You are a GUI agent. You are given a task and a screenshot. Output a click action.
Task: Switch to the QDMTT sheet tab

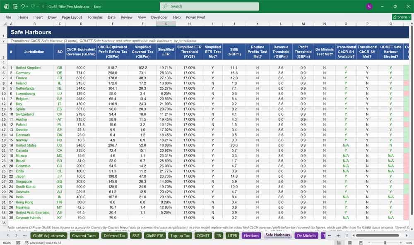tap(203, 235)
